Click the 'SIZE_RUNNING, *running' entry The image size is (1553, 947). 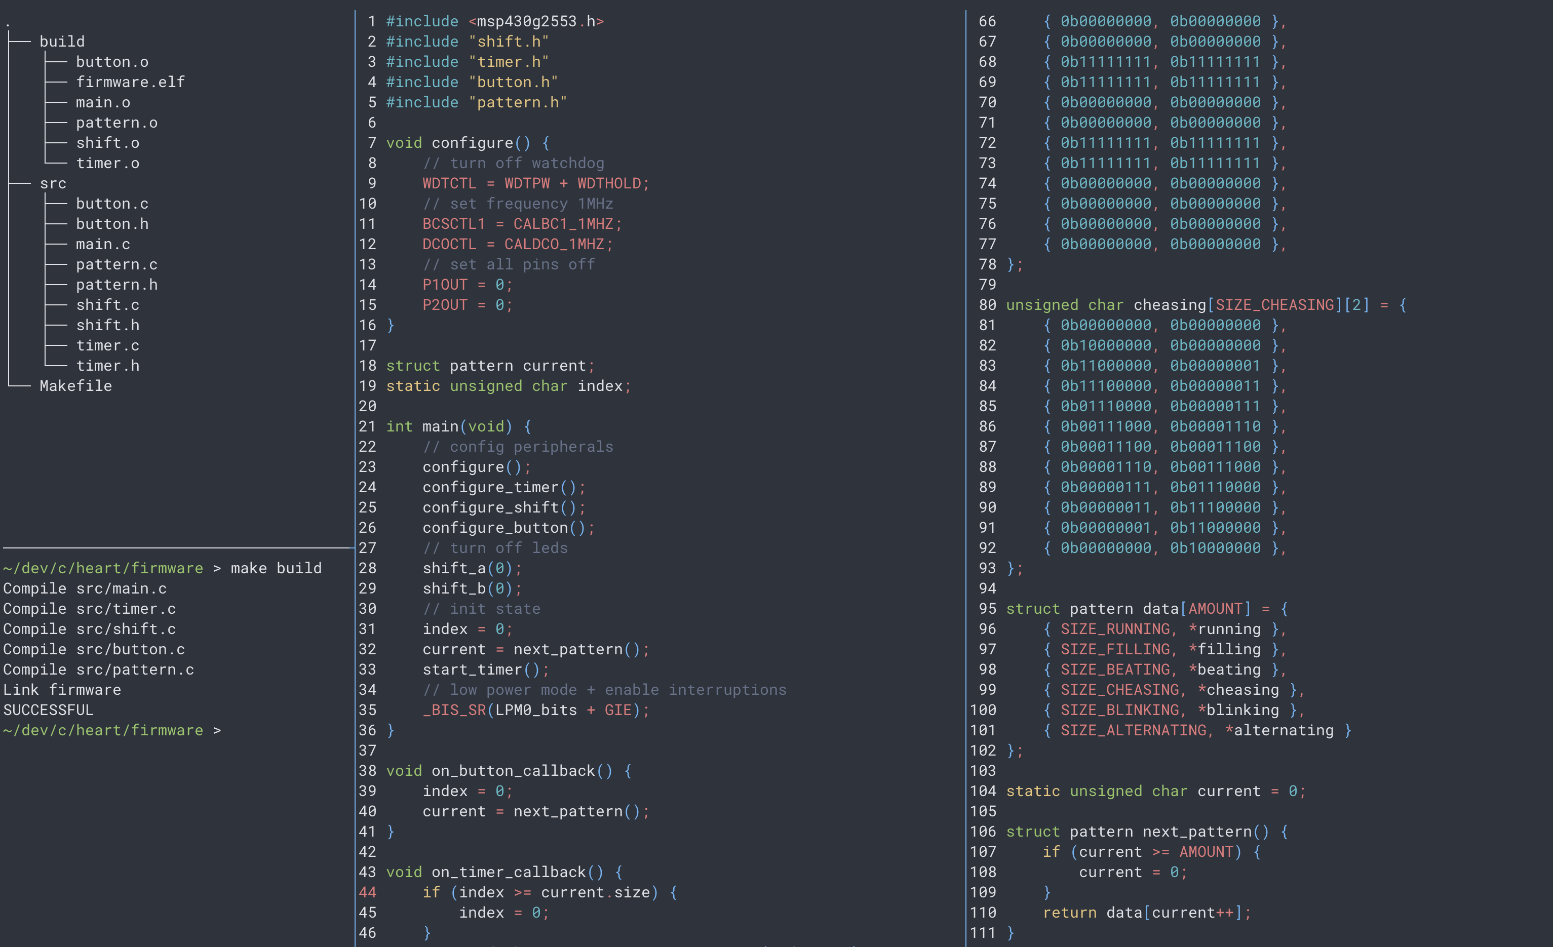(x=1165, y=629)
